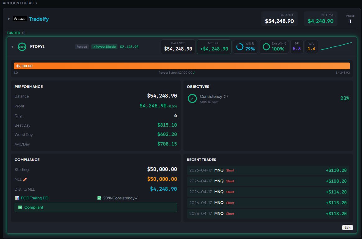This screenshot has width=362, height=239.
Task: Click the Day Win % circle icon
Action: click(266, 47)
